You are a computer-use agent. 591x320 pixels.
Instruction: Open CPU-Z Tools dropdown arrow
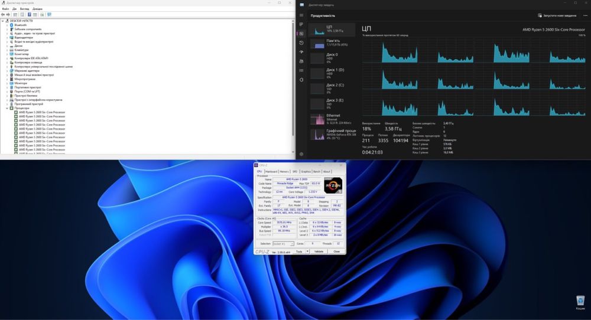(307, 251)
